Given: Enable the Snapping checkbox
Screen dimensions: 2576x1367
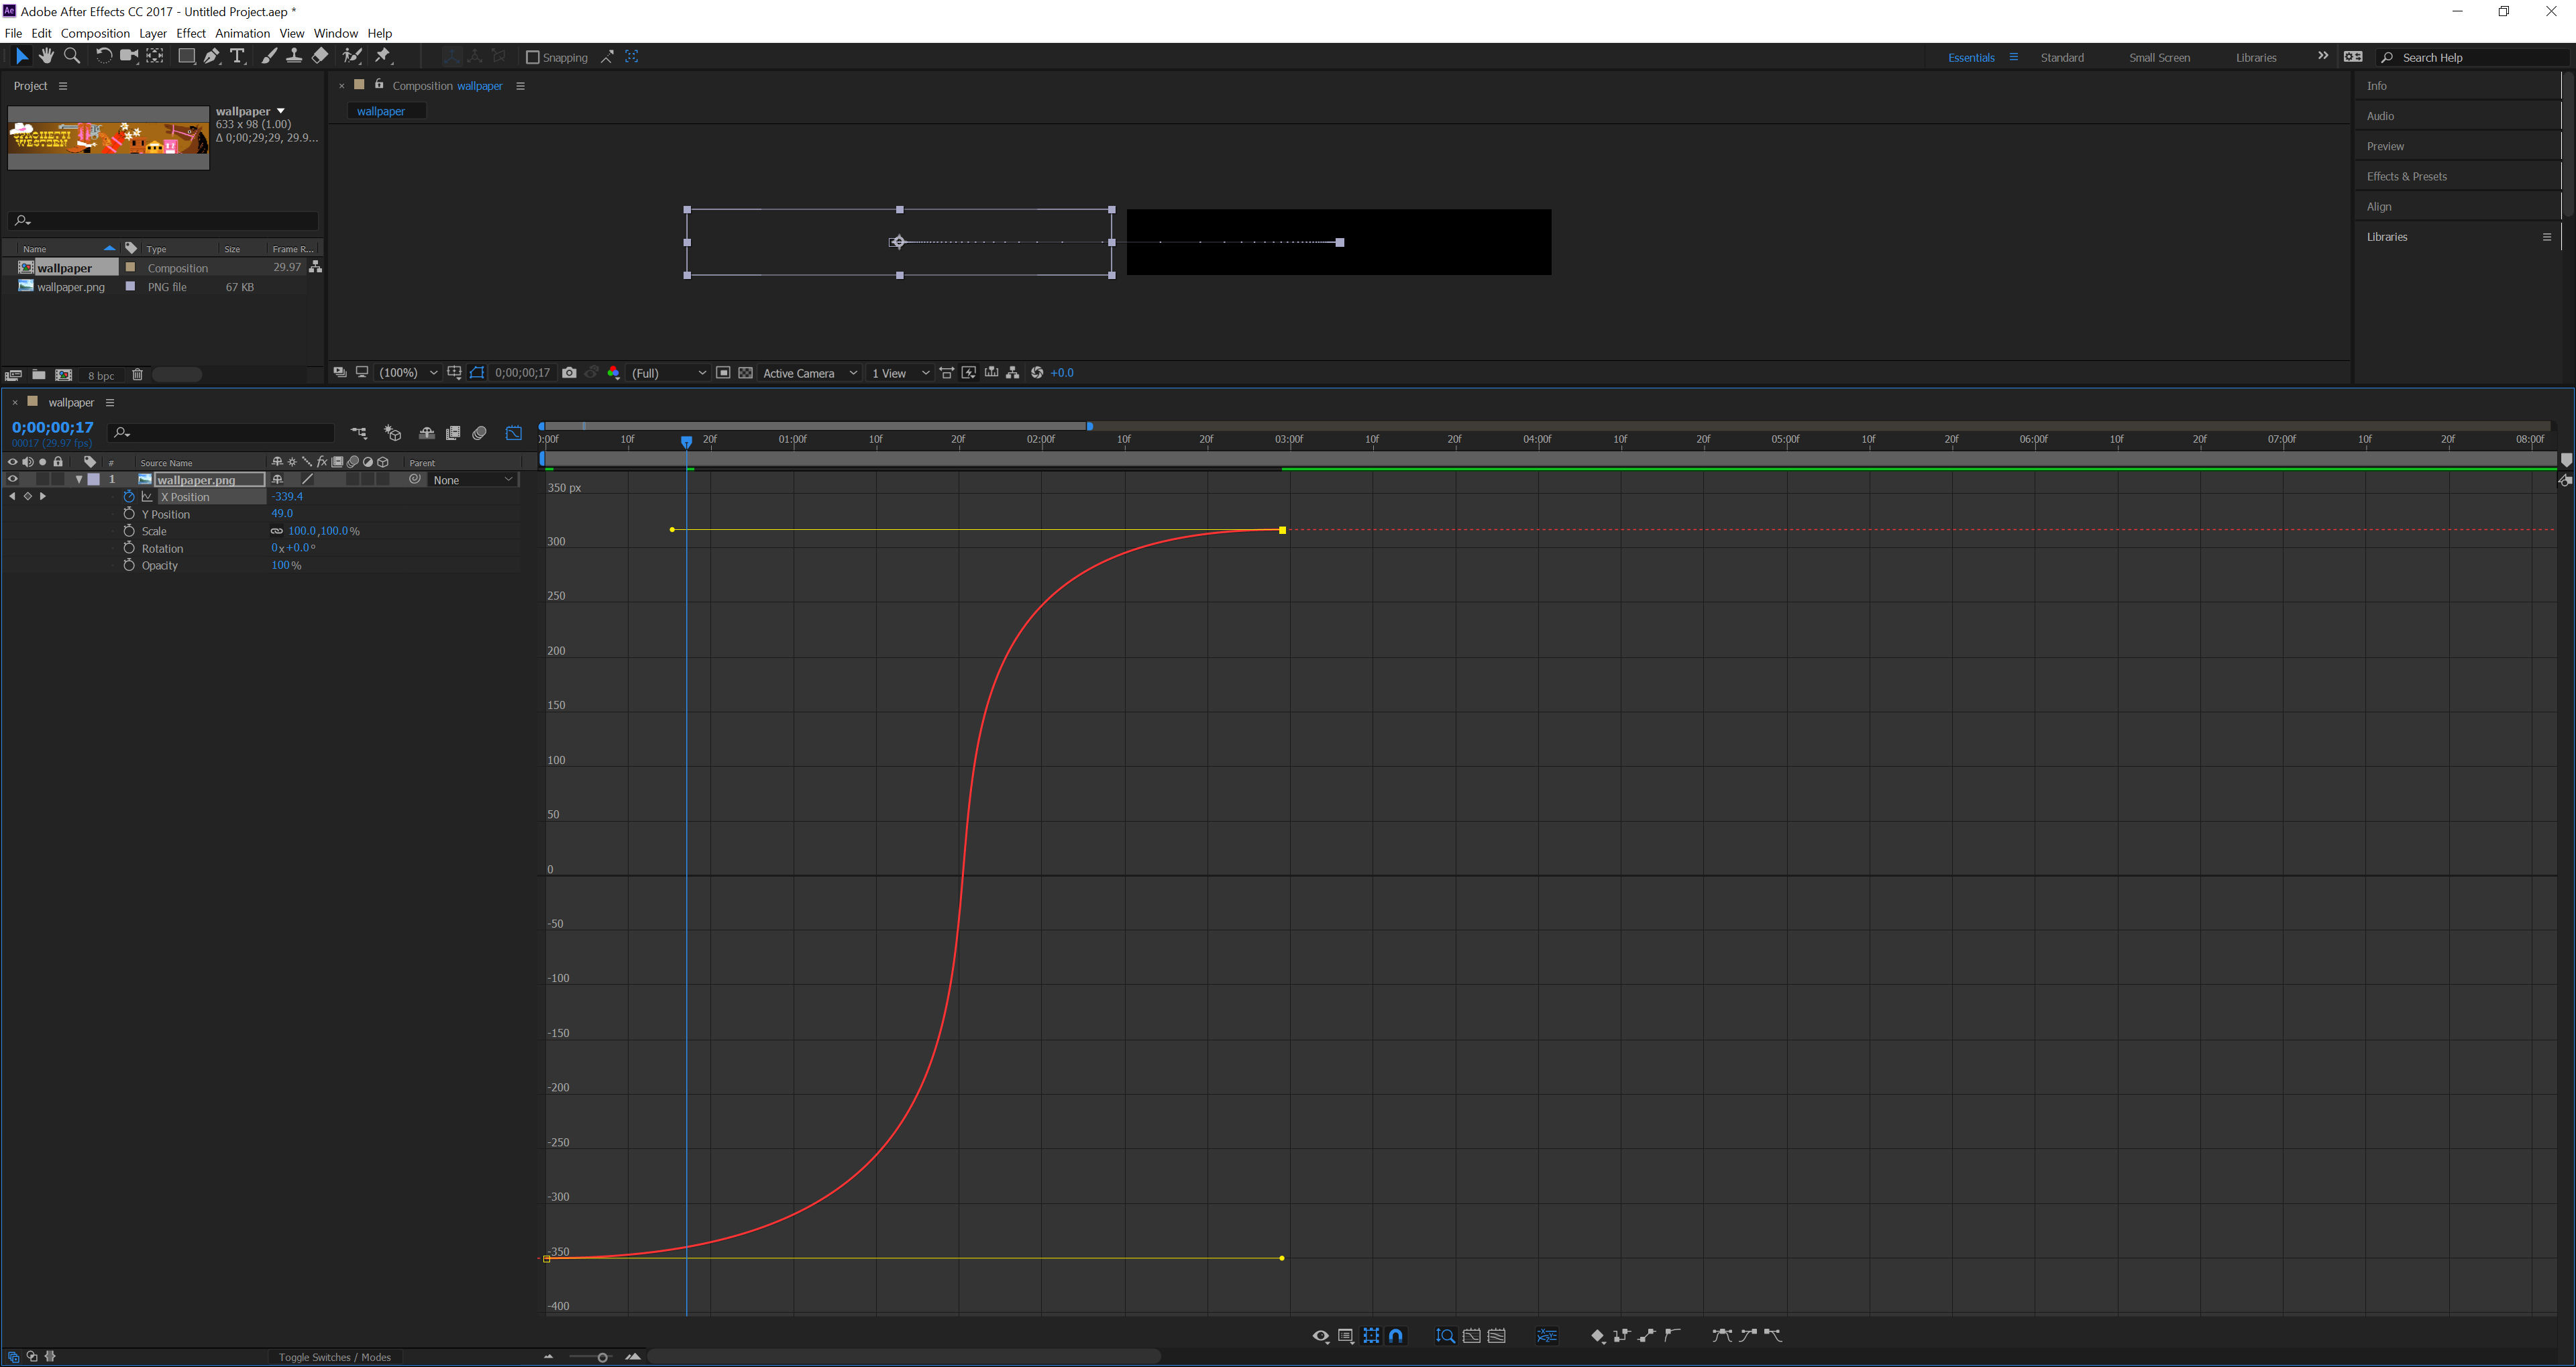Looking at the screenshot, I should [x=533, y=57].
